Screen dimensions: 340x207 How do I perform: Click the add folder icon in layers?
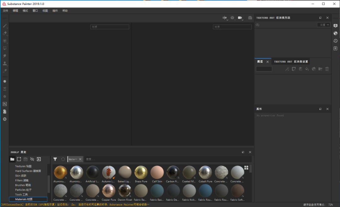coord(320,69)
